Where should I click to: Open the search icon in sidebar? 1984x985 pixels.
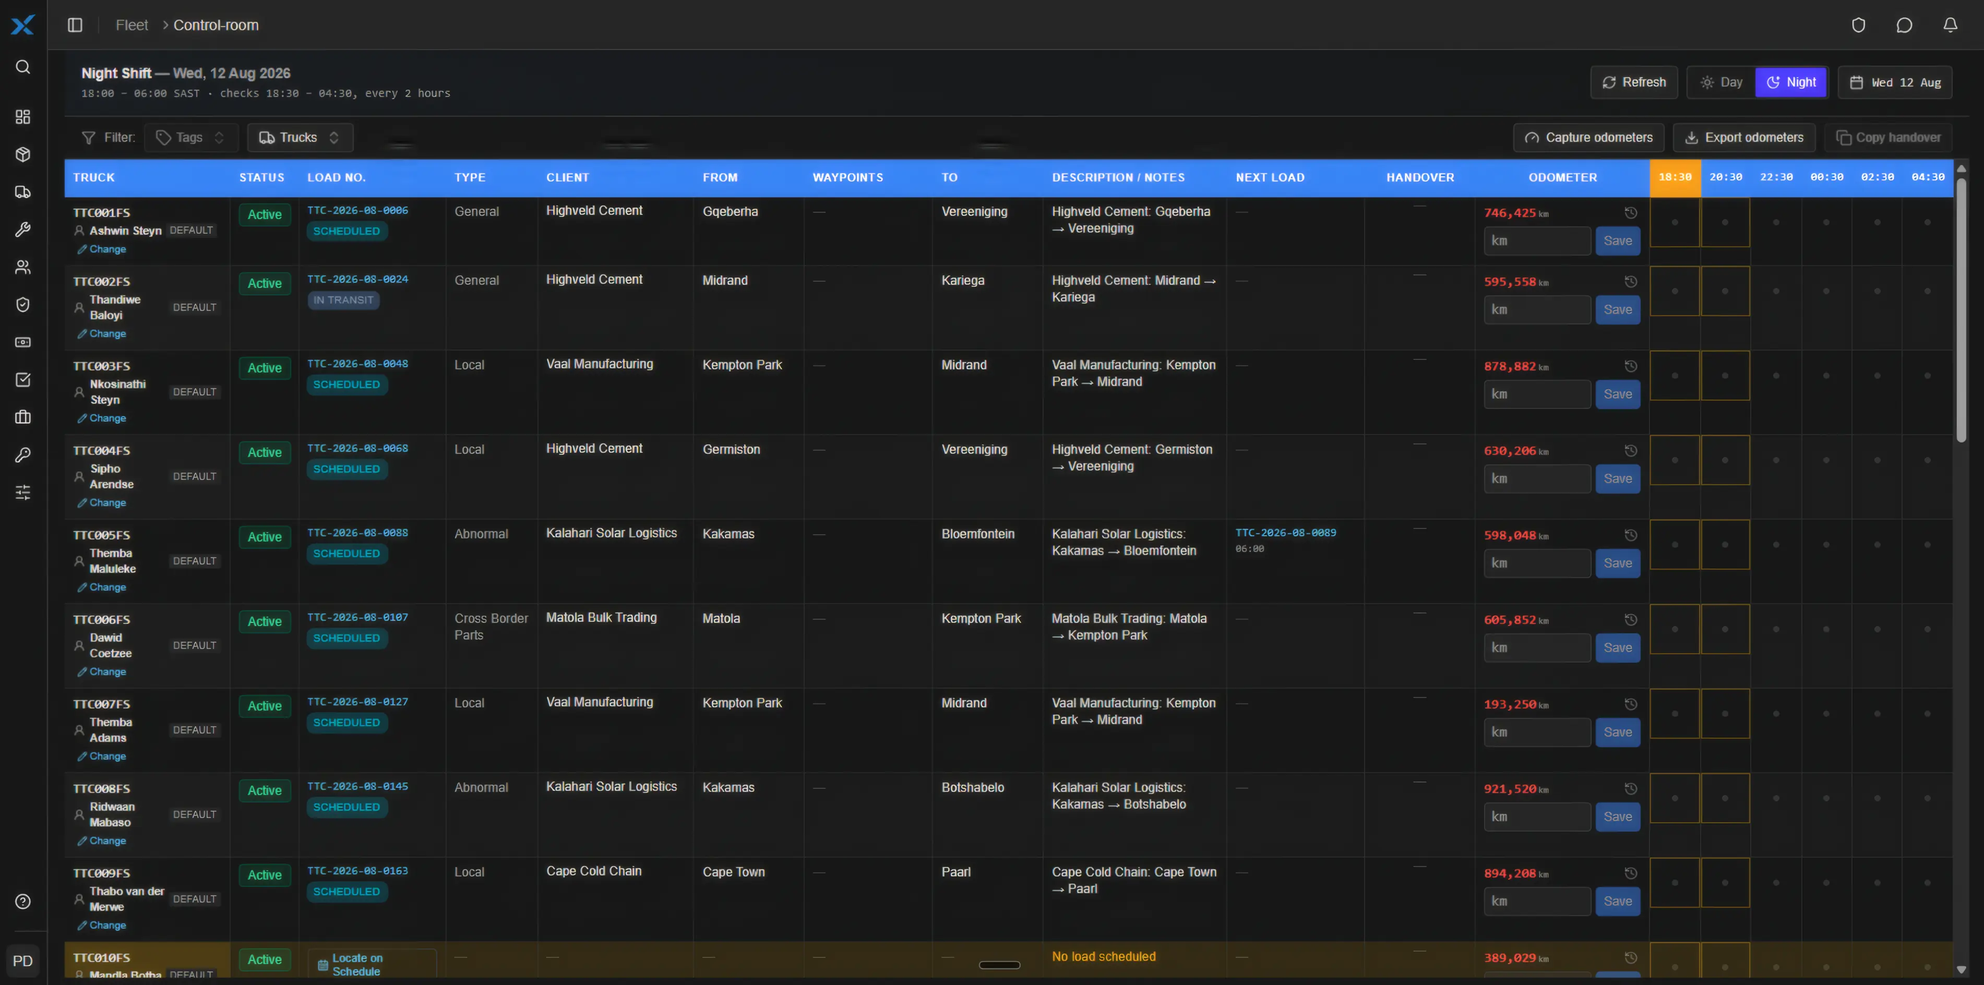point(23,67)
